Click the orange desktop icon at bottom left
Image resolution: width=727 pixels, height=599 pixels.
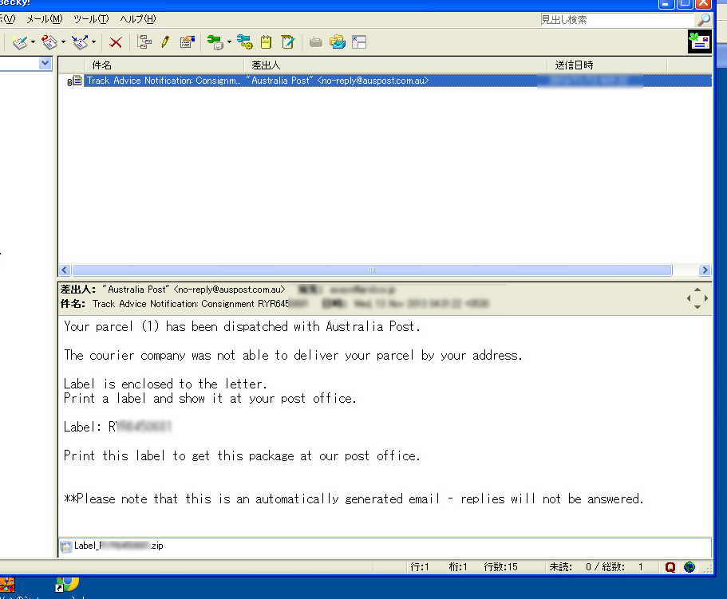[7, 585]
